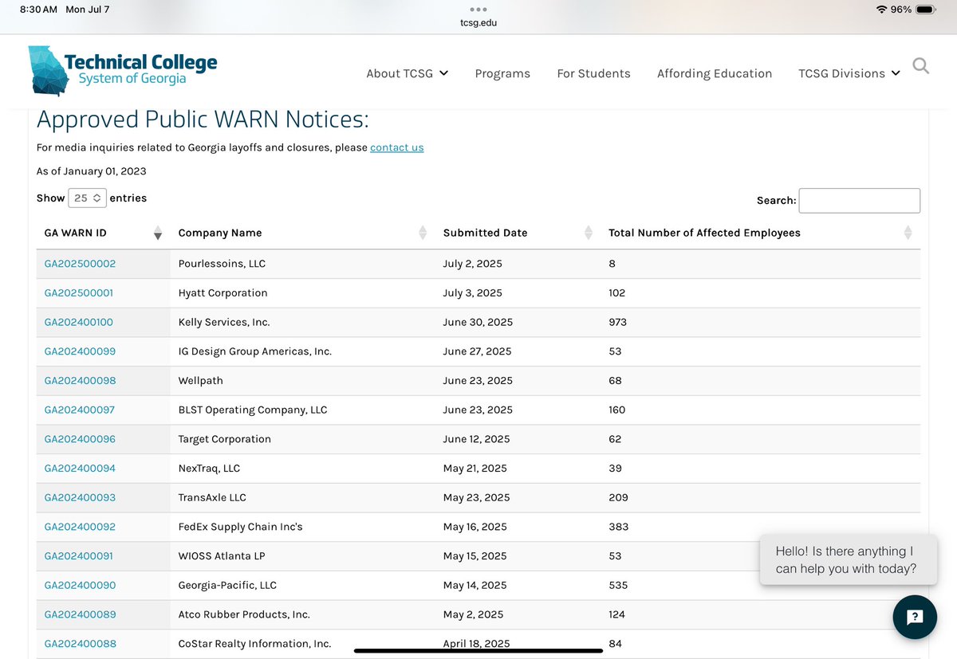The image size is (957, 659).
Task: Tap the battery indicator in status bar
Action: coord(926,10)
